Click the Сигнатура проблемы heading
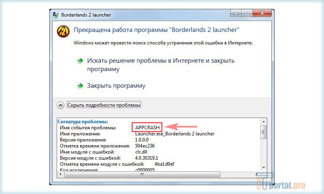Viewport: 324px width, 194px height. 83,122
